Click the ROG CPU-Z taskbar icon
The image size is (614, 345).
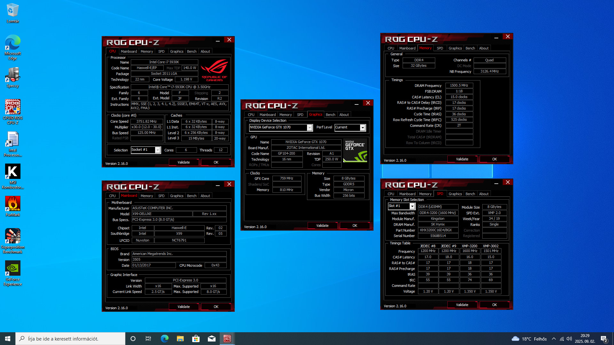pos(227,339)
